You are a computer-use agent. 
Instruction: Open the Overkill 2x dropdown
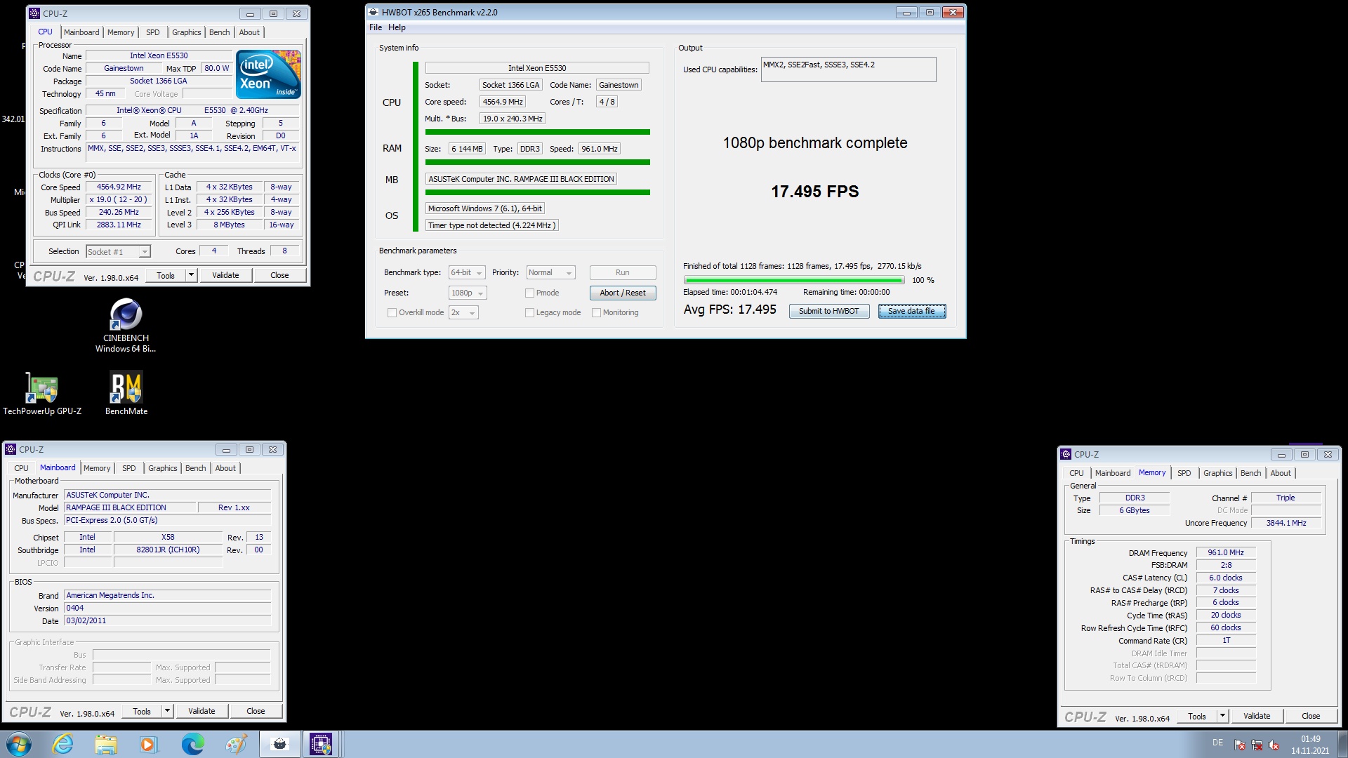[x=463, y=313]
